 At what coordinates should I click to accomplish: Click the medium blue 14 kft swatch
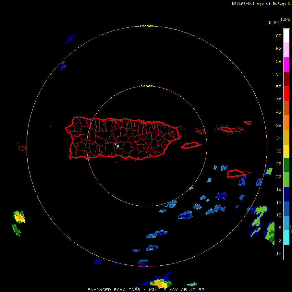click(x=286, y=209)
